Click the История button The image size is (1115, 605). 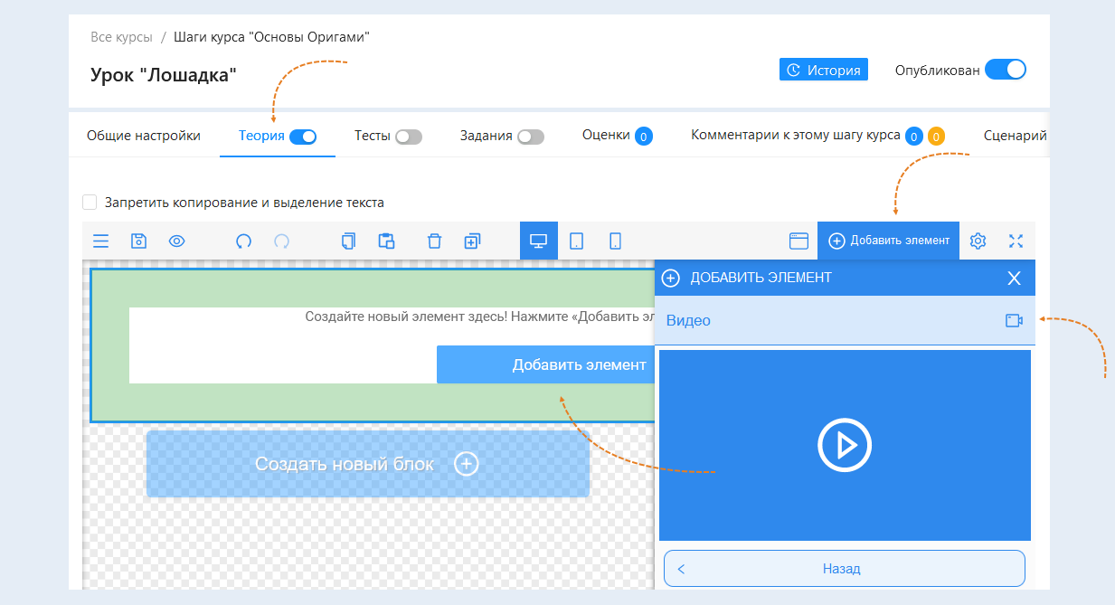(x=823, y=70)
